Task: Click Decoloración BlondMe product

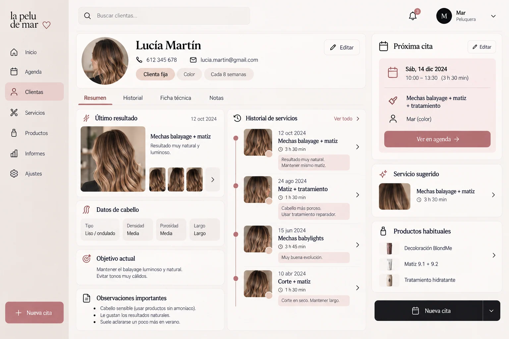Action: click(428, 248)
